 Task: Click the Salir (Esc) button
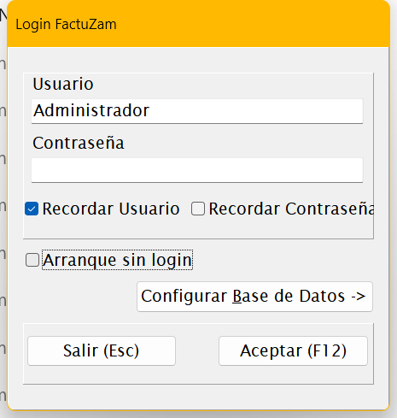(x=102, y=350)
